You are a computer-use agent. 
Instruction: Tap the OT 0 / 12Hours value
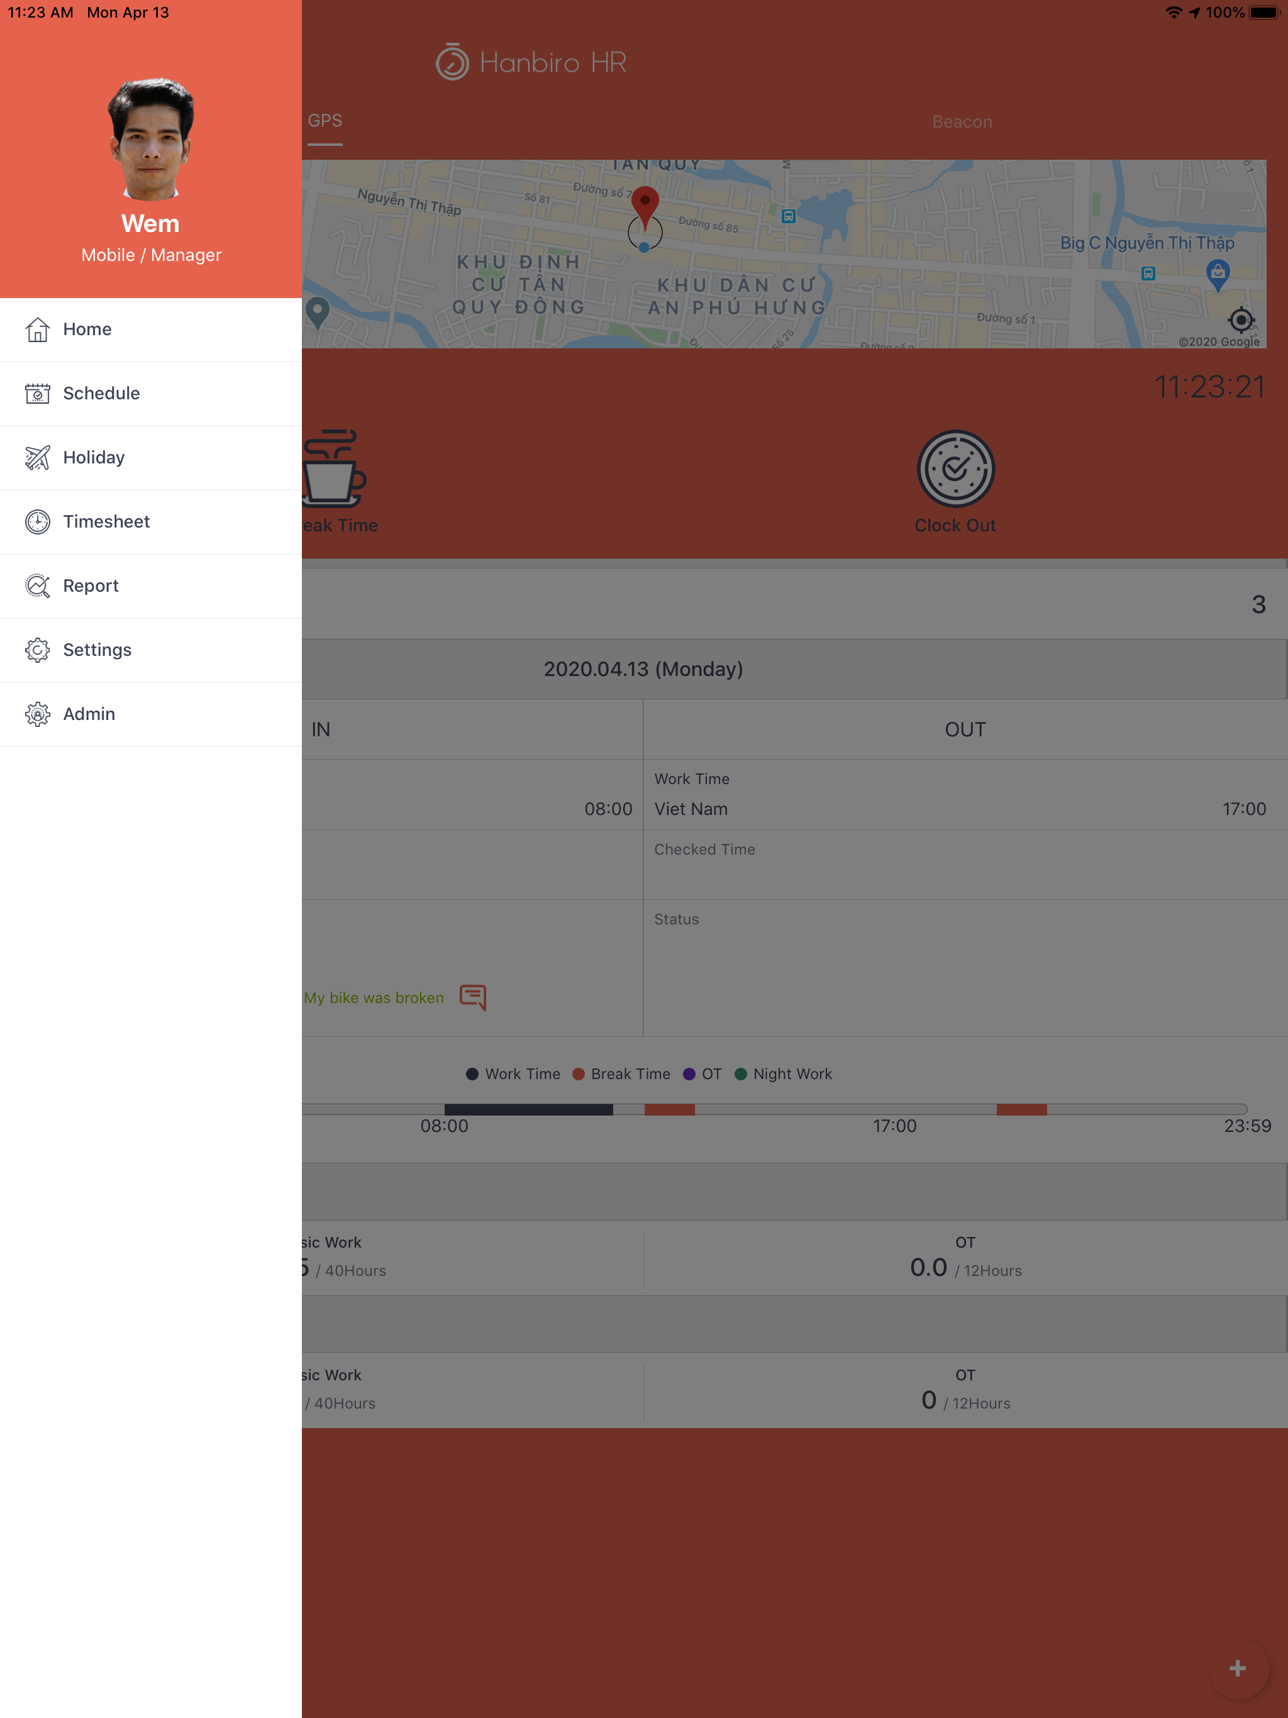[x=965, y=1401]
